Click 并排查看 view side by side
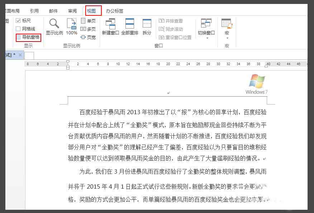This screenshot has width=314, height=213. point(171,21)
